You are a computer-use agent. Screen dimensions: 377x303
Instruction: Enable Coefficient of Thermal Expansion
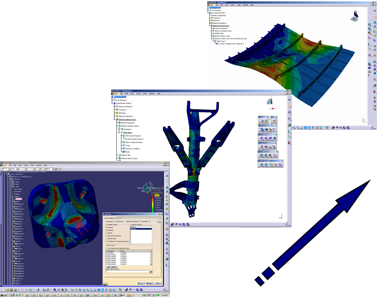[107, 241]
